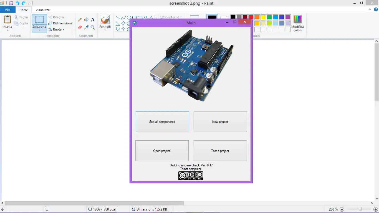Image resolution: width=379 pixels, height=213 pixels.
Task: Click the Paint Help question mark icon
Action: point(376,9)
